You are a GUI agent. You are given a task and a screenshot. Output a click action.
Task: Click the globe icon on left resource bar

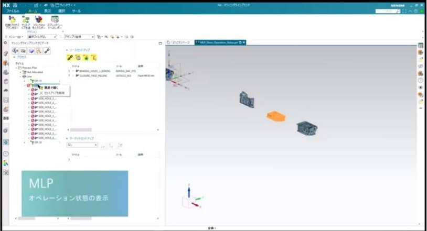tap(6, 142)
